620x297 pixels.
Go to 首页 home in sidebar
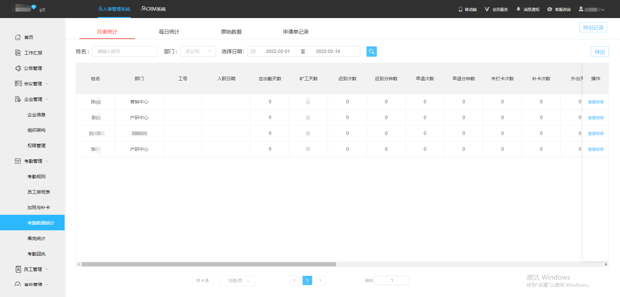pyautogui.click(x=28, y=37)
